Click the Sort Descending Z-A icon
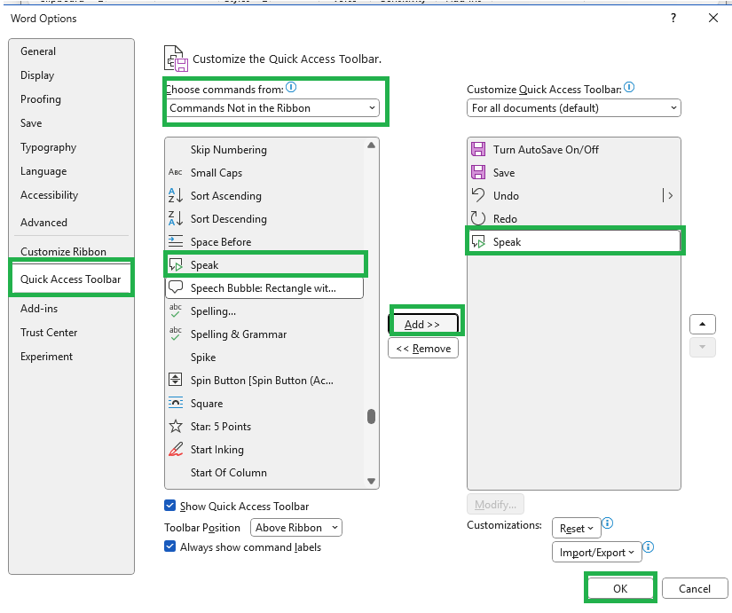 click(175, 218)
